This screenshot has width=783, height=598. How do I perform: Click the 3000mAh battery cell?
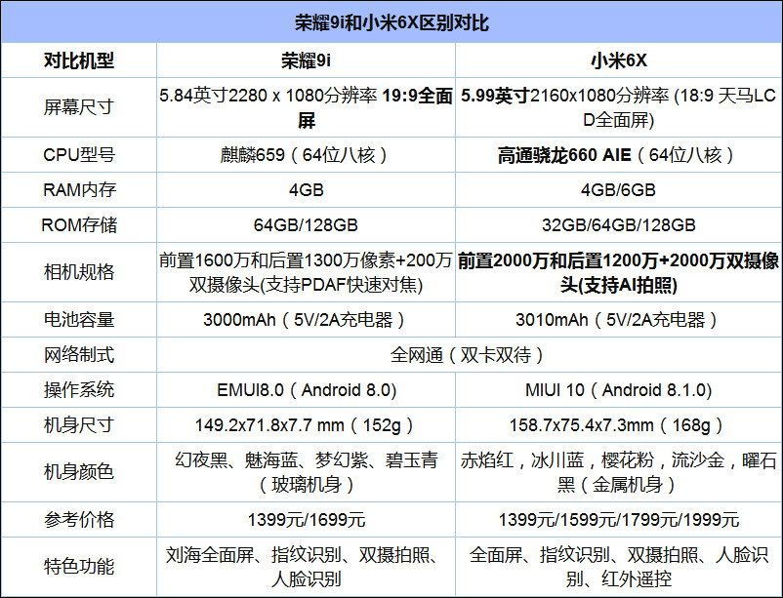click(x=306, y=319)
